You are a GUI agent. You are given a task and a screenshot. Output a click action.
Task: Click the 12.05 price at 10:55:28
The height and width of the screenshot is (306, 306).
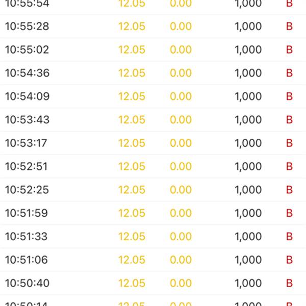click(x=132, y=27)
